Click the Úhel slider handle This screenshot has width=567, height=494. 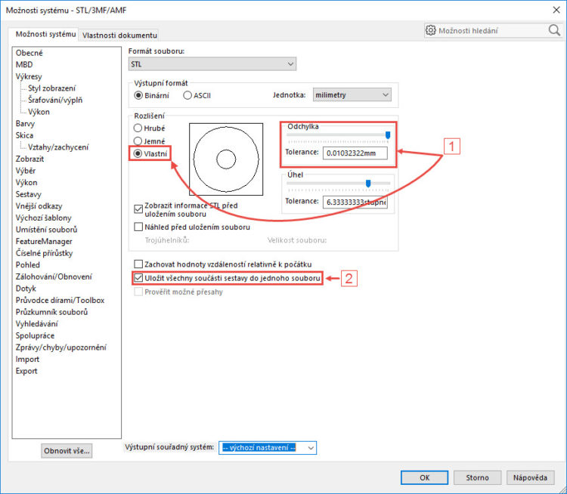point(368,183)
